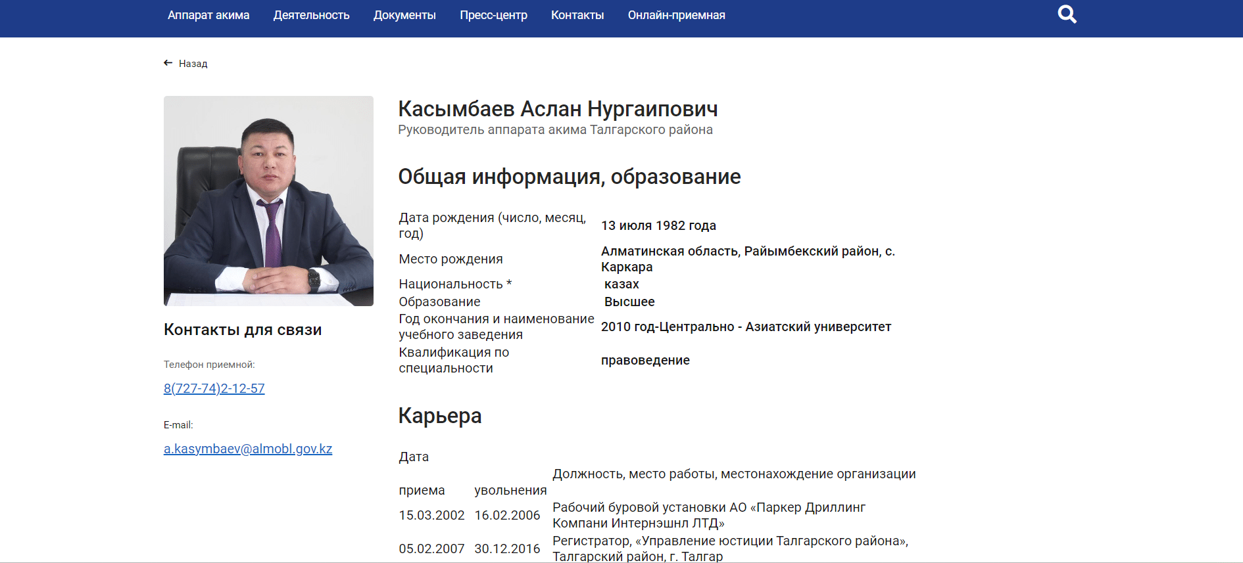The height and width of the screenshot is (563, 1243).
Task: Click the name heading Касымбаев Аслан Нургаипович
Action: click(x=558, y=109)
